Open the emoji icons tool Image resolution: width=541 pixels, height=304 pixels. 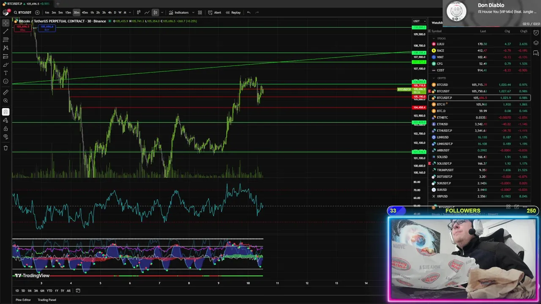click(5, 81)
